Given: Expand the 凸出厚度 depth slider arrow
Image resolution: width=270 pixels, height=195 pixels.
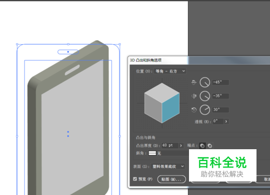Looking at the screenshot, I should point(181,145).
